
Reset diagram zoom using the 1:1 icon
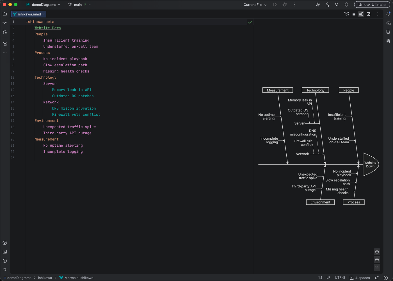pos(377,268)
